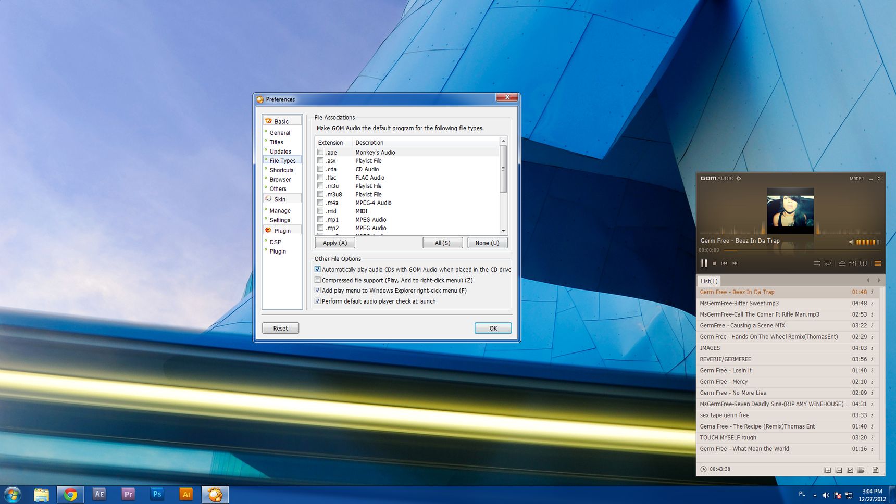Skip to previous track in GOM Audio
The height and width of the screenshot is (504, 896).
[724, 263]
